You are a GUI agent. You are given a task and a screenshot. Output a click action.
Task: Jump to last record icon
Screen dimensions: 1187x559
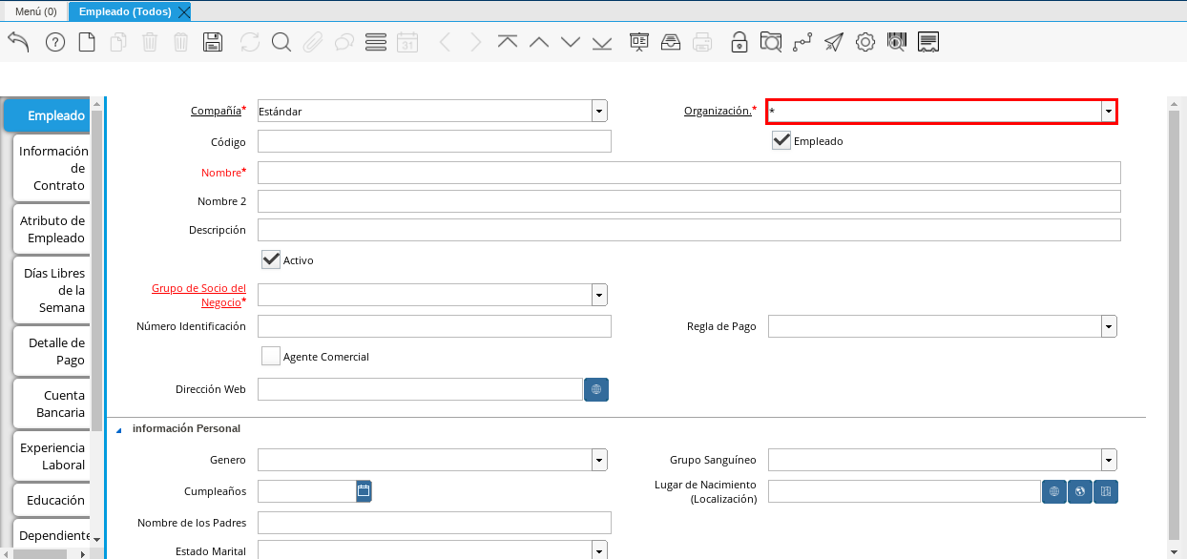pos(602,42)
